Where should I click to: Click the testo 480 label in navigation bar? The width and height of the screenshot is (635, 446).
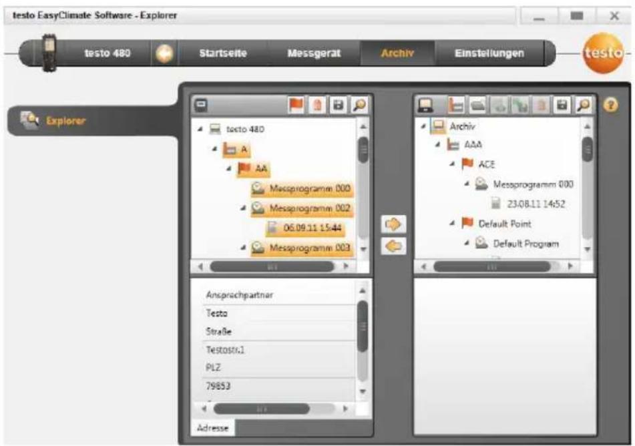click(108, 53)
